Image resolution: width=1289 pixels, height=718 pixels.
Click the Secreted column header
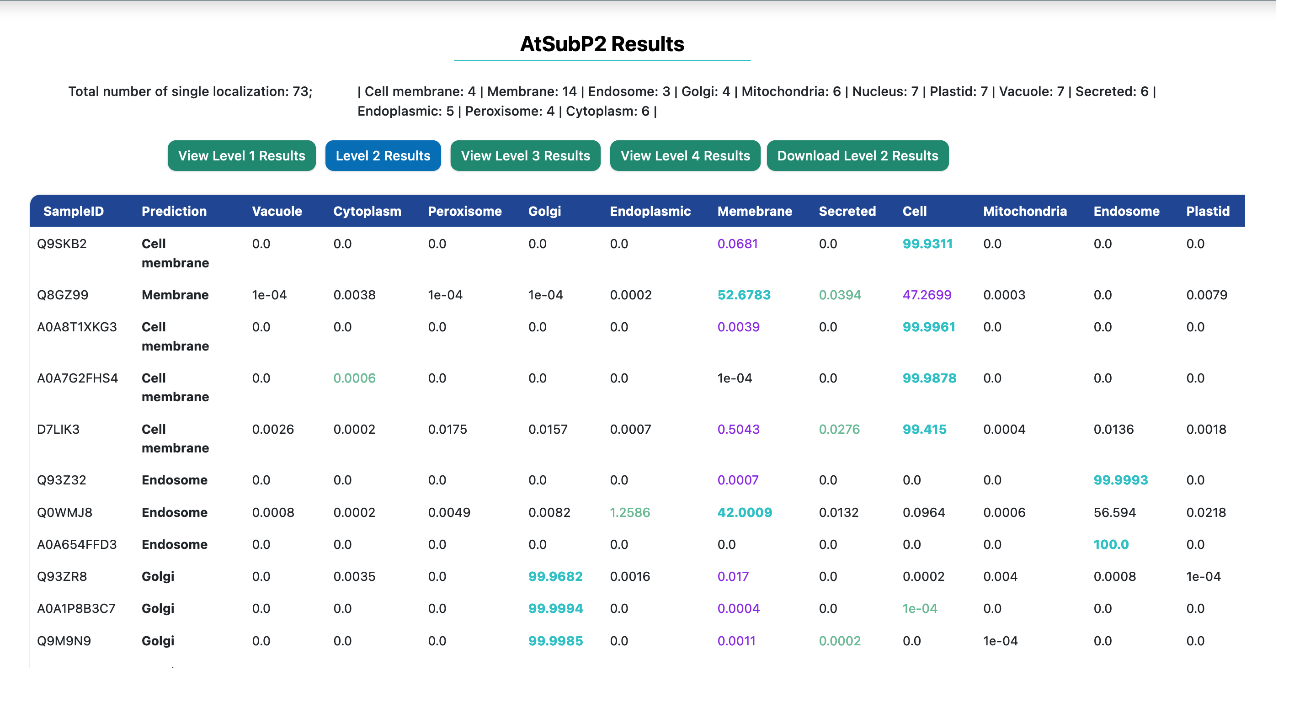847,211
